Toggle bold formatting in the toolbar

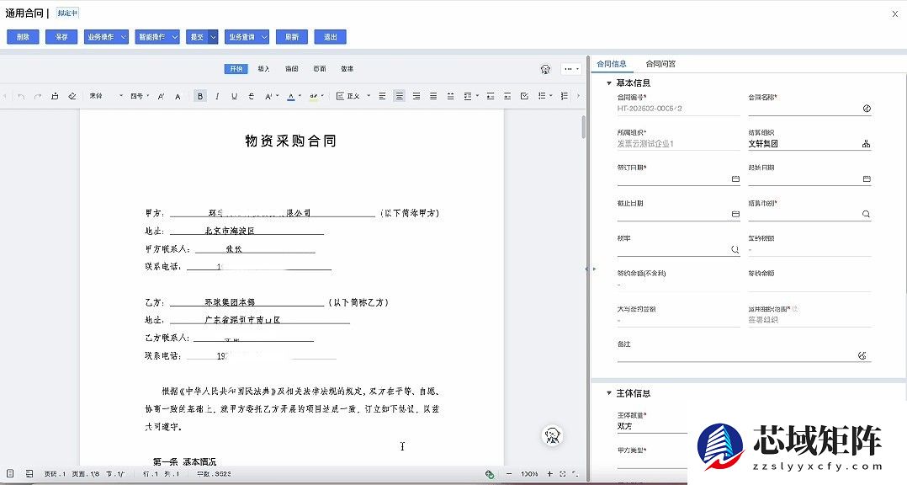199,95
